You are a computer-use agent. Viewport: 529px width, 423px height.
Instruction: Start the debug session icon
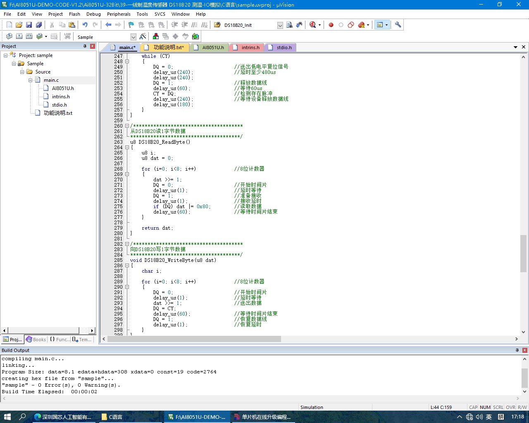click(x=313, y=25)
